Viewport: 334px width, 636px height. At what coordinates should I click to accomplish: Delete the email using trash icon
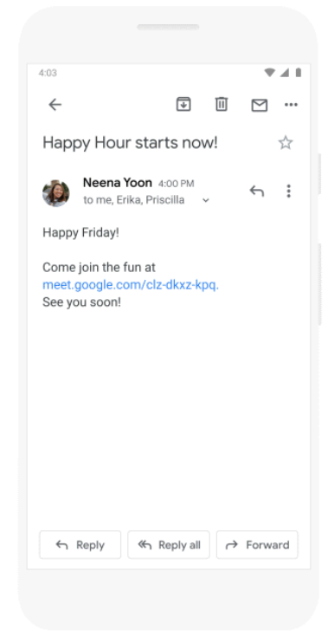tap(221, 104)
